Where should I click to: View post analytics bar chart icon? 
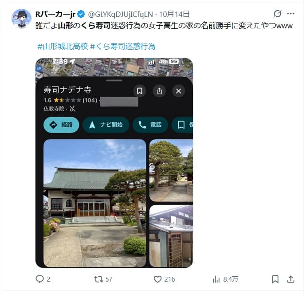(x=216, y=279)
